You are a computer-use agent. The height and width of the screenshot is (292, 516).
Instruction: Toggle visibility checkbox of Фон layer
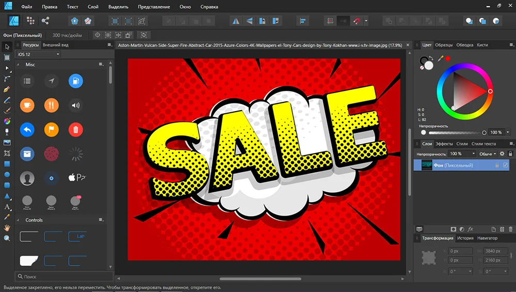[505, 165]
